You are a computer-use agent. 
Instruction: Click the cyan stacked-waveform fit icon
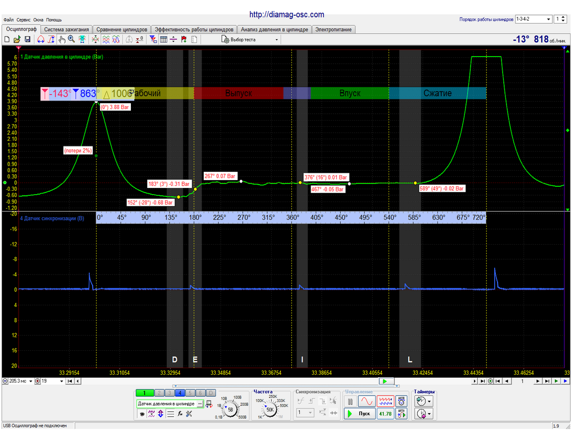[82, 39]
